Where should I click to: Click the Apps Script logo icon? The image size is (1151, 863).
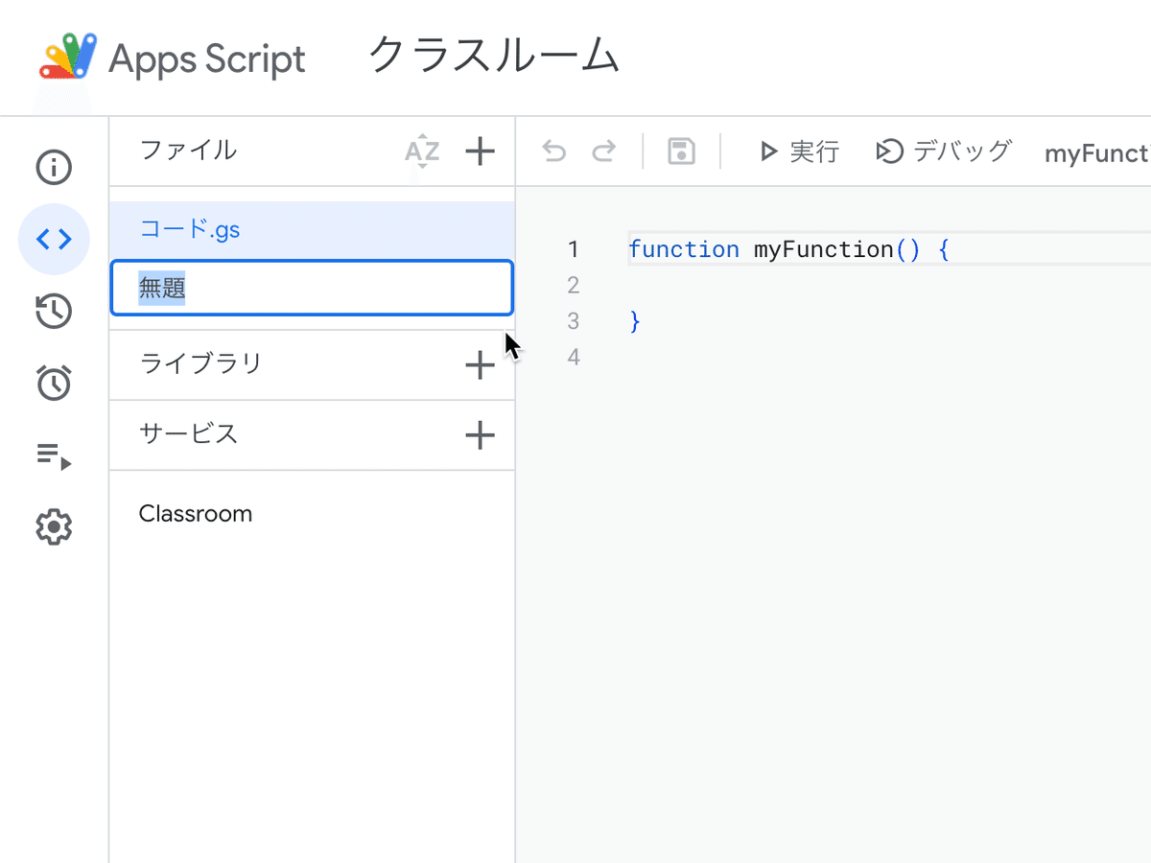[68, 58]
